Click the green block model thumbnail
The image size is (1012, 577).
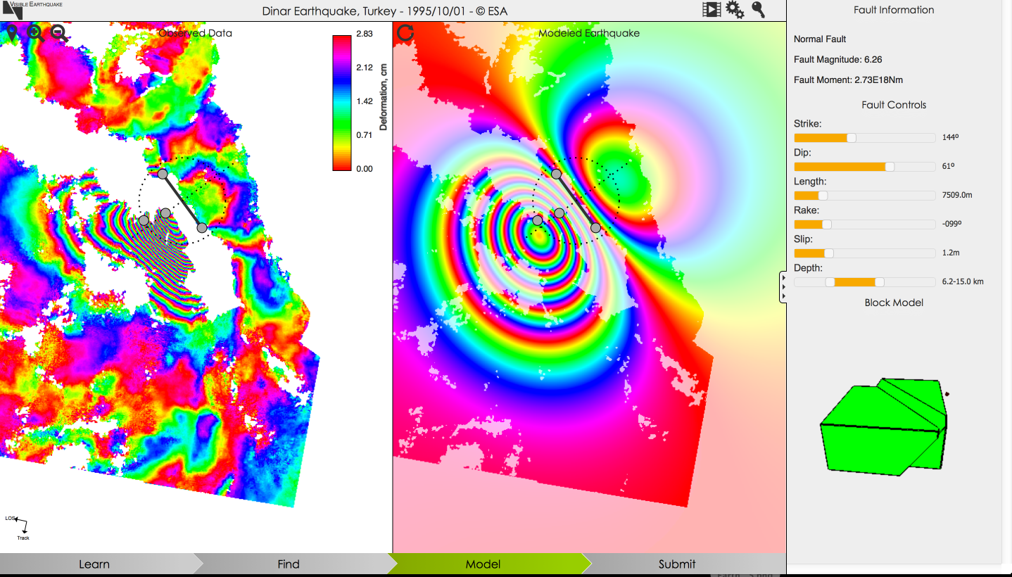[x=883, y=426]
